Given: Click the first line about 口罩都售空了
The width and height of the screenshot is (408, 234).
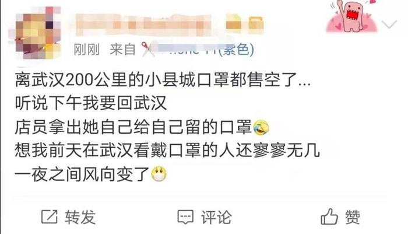Looking at the screenshot, I should point(163,80).
